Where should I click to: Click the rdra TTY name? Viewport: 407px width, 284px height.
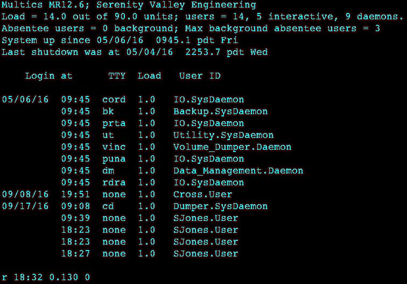click(114, 183)
